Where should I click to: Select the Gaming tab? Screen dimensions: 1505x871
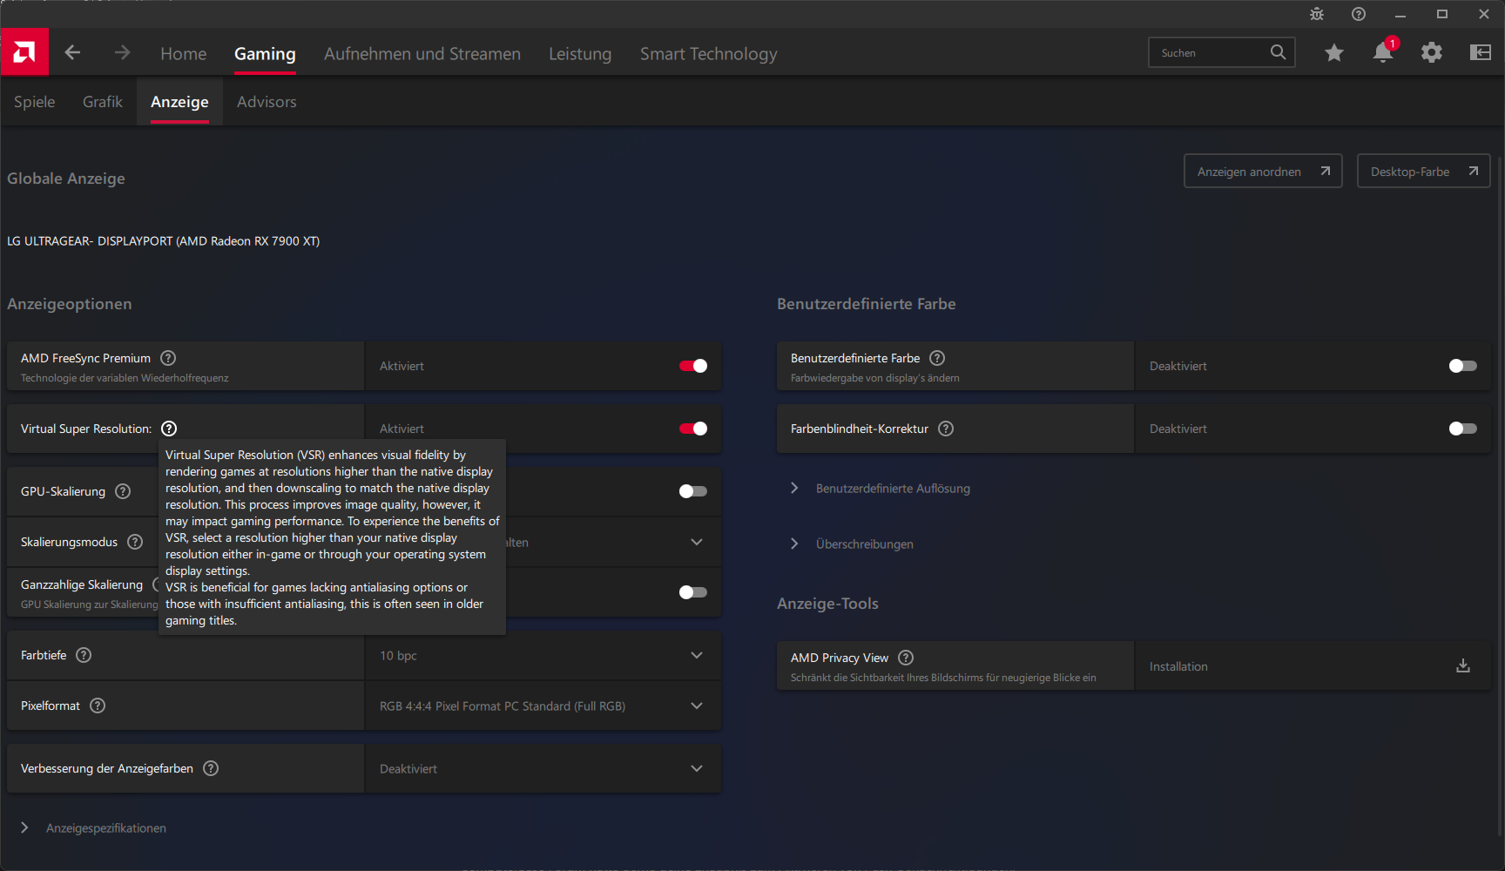[265, 54]
